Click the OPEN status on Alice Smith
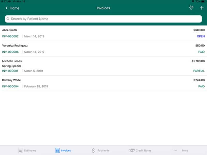Viewport: 207px width, 155px height. point(201,36)
